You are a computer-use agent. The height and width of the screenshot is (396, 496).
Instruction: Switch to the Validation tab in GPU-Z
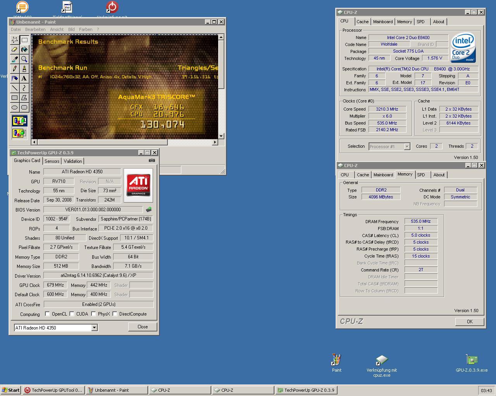click(x=73, y=161)
